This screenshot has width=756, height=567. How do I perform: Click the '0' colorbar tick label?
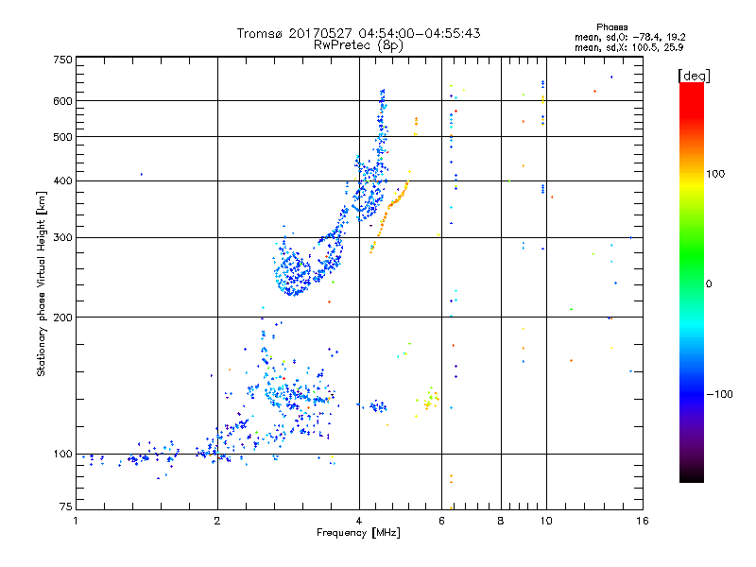(709, 284)
